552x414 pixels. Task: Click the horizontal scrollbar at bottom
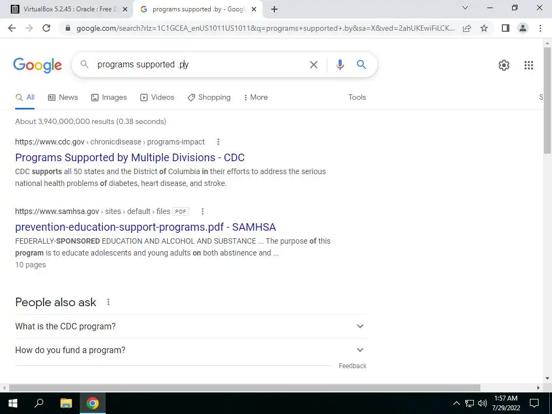coord(244,388)
